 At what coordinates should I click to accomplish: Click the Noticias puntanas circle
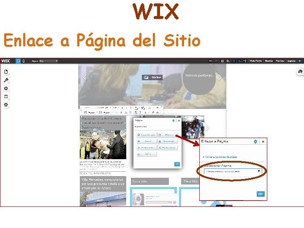coord(199,79)
